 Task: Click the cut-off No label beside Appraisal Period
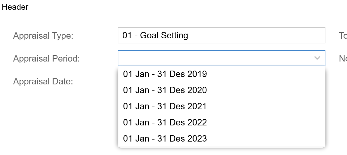(343, 59)
